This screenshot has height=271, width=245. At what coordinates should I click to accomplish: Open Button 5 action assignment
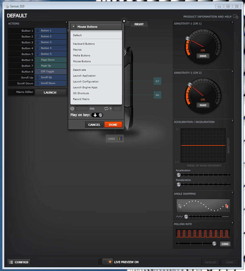[50, 54]
